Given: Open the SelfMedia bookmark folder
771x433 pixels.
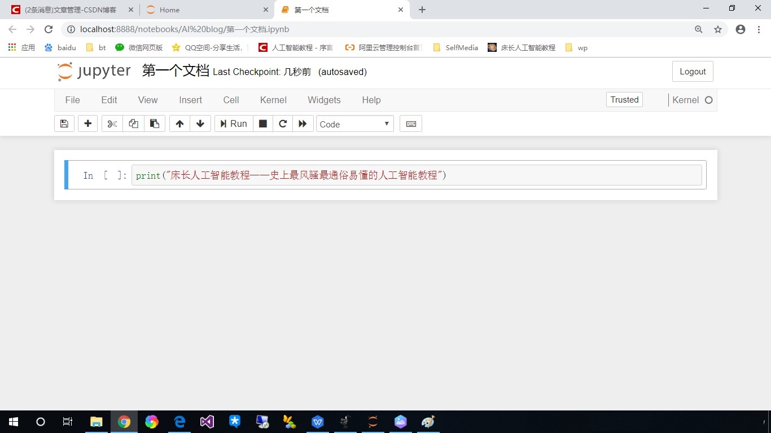Looking at the screenshot, I should pyautogui.click(x=455, y=48).
